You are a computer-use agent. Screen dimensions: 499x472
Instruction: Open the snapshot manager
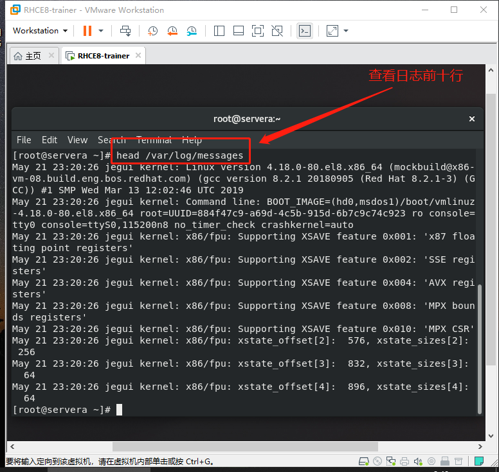[192, 31]
